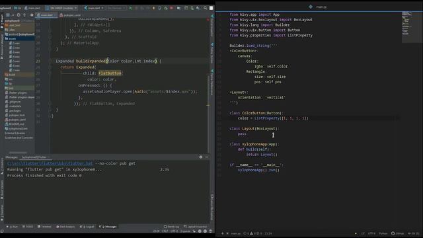Open the Terminal tool window tab
423x238 pixels.
(x=44, y=227)
